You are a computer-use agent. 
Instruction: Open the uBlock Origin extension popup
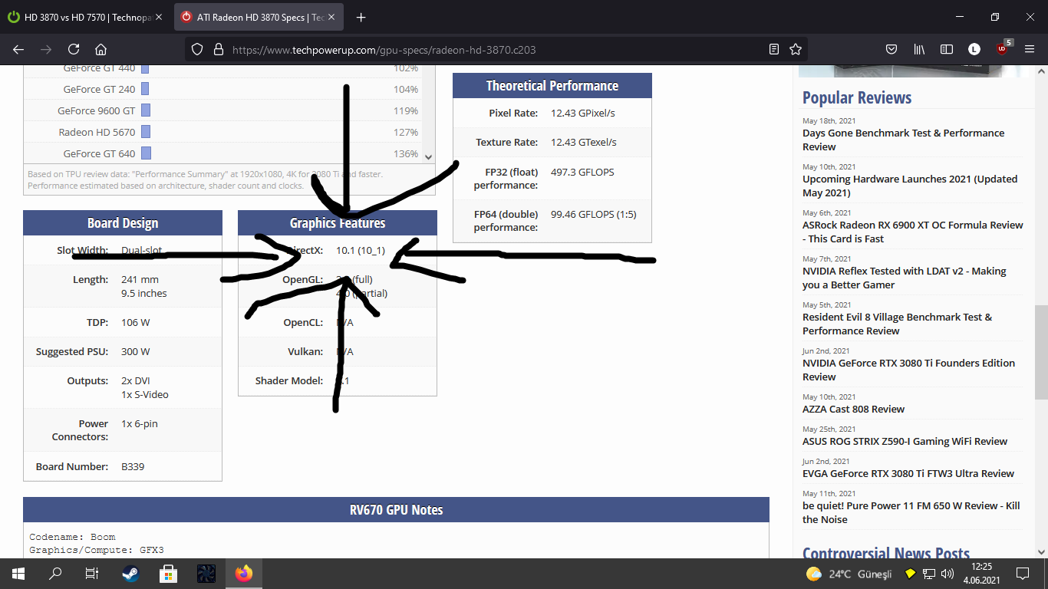[x=1002, y=48]
